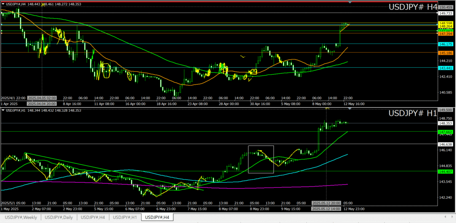Image resolution: width=456 pixels, height=223 pixels.
Task: Click the 2025.05.12 20:00 crosshair time label
Action: click(x=326, y=203)
